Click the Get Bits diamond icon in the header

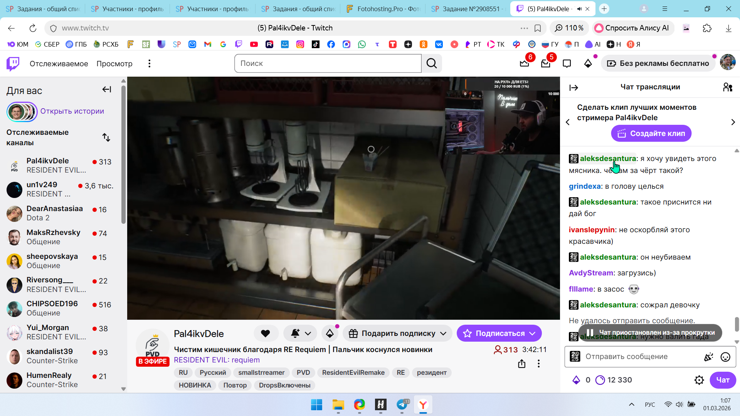(588, 64)
